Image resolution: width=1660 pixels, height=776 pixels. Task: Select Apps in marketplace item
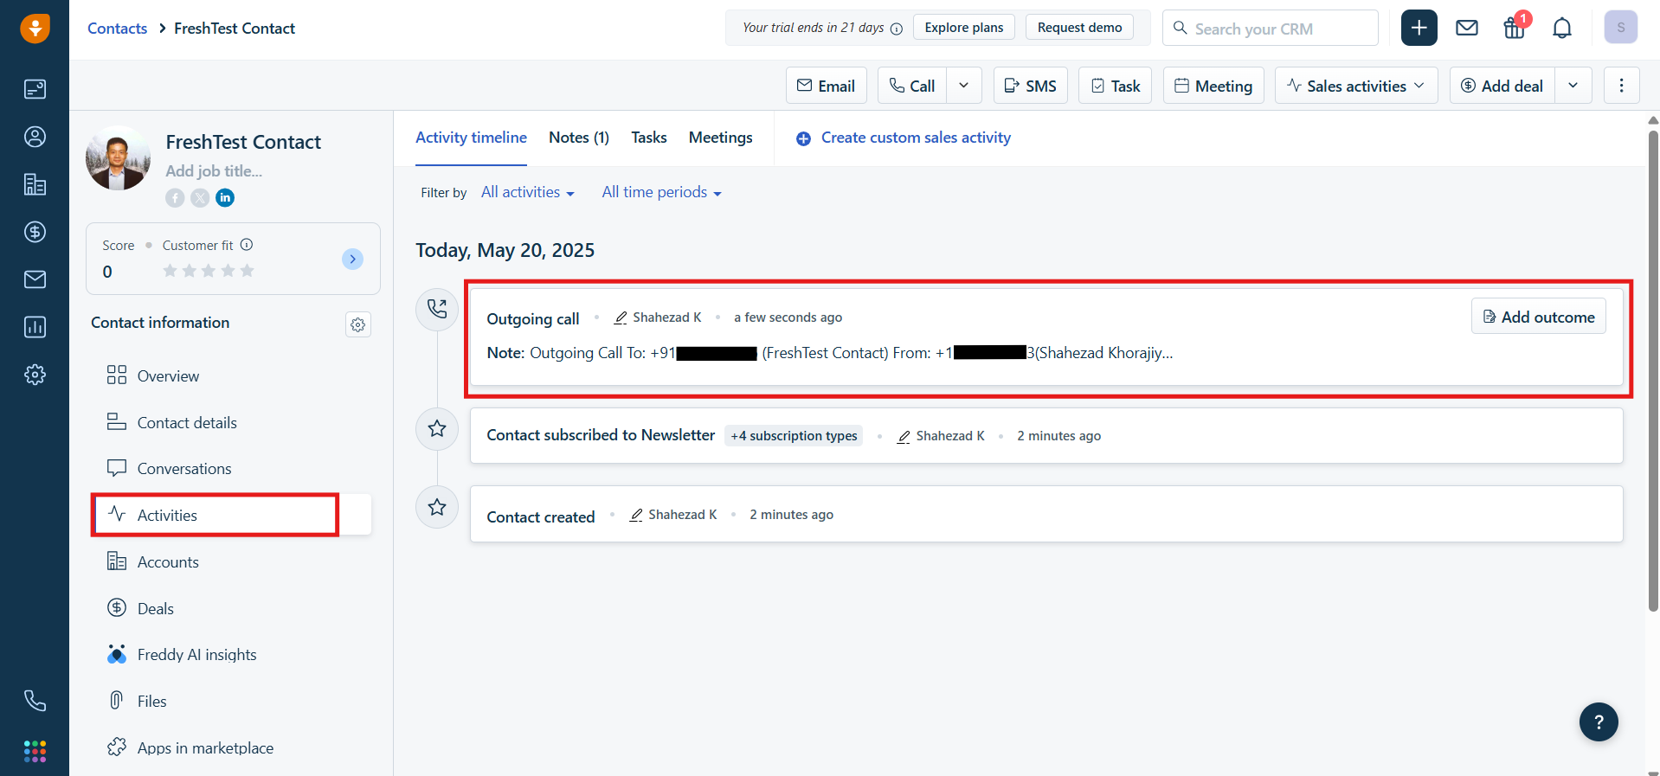coord(231,747)
